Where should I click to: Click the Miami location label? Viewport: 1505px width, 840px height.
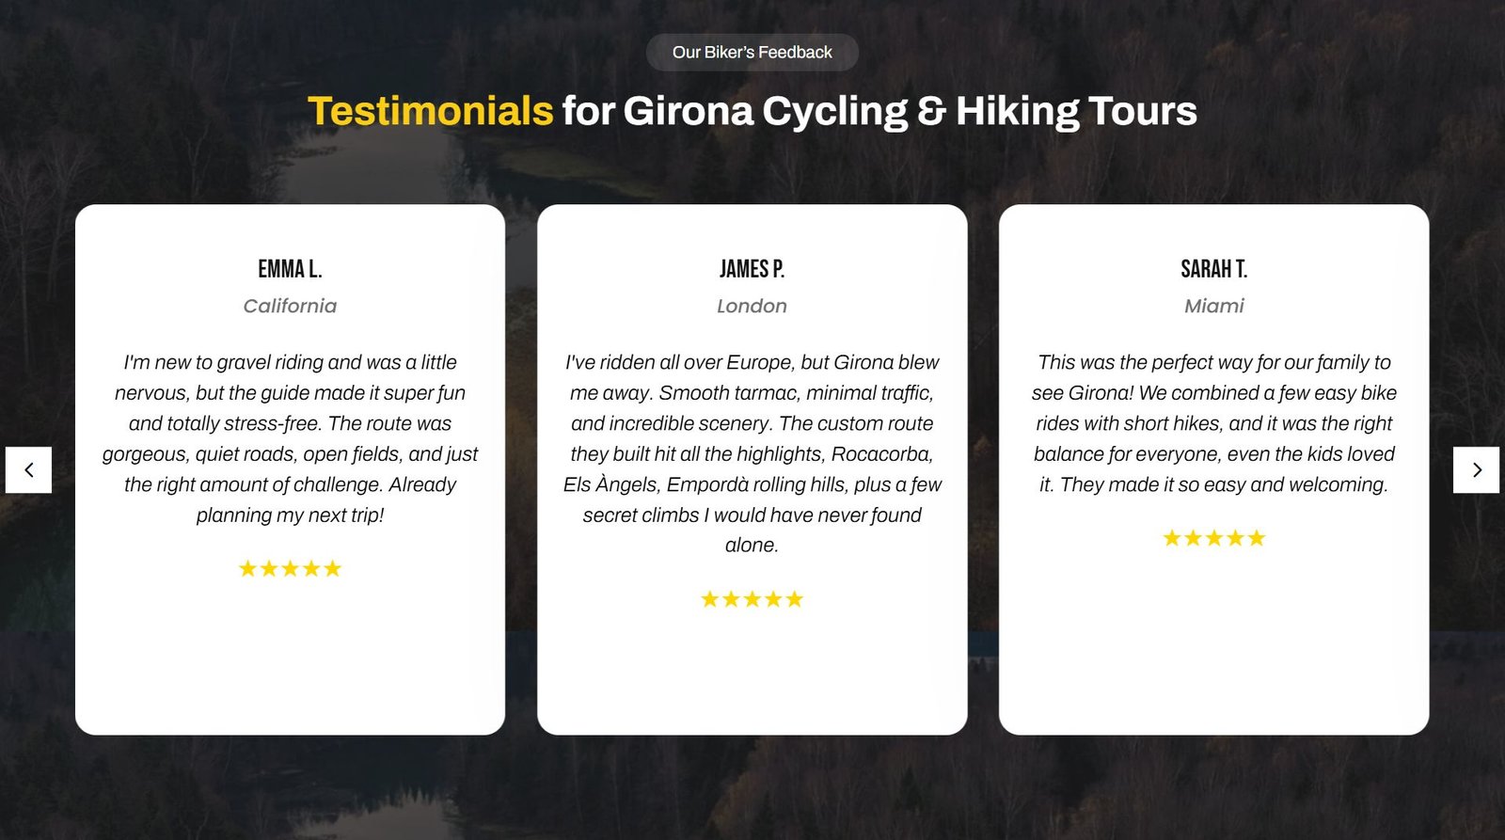(x=1214, y=306)
